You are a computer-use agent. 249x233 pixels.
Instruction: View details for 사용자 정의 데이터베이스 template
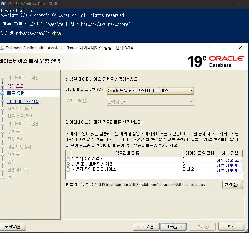tap(229, 170)
